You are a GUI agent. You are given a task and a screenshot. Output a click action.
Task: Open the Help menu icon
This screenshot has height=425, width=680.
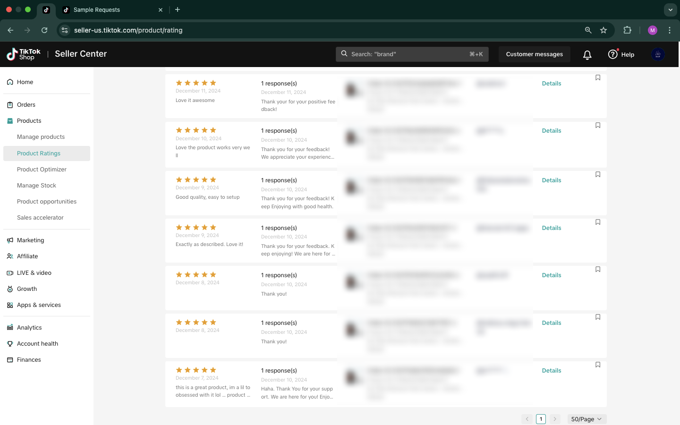coord(613,54)
